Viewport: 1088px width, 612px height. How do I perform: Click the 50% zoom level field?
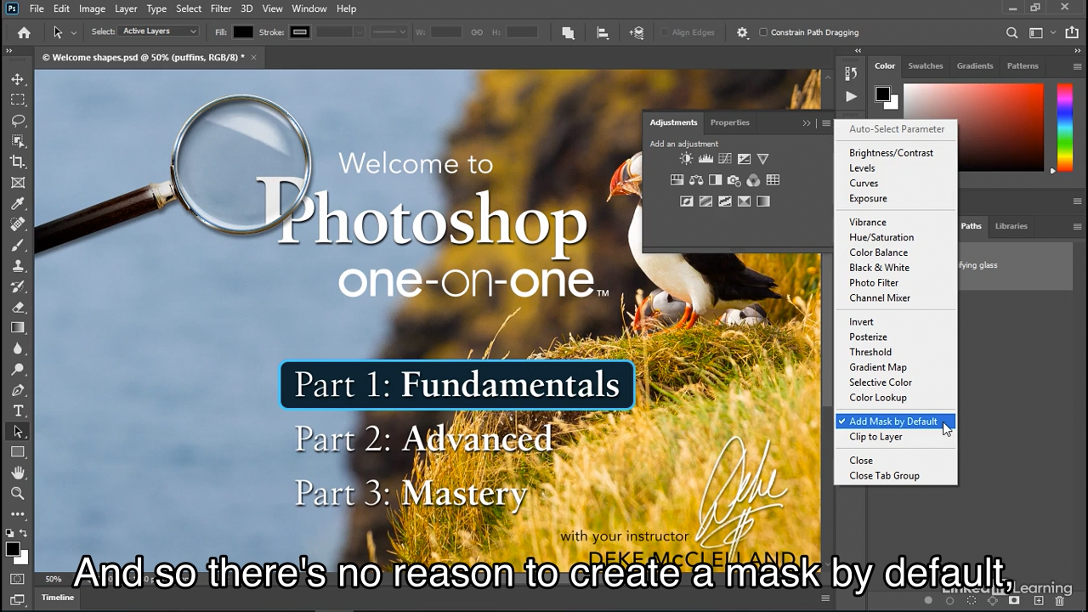(54, 579)
